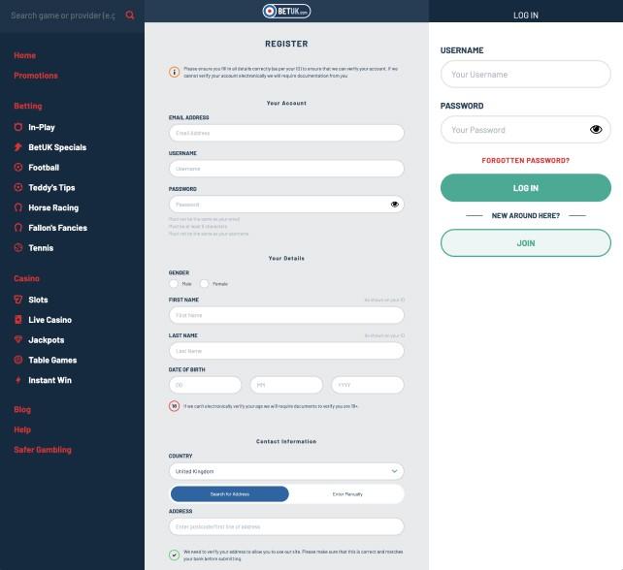Open Safer Gambling page
The image size is (623, 570).
tap(43, 450)
